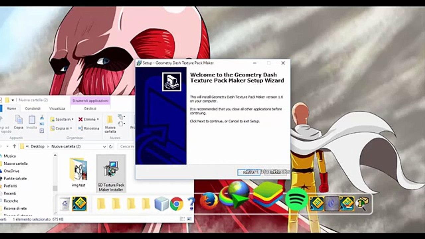Viewport: 425px width, 239px height.
Task: Open the Copia in dropdown
Action: coord(61,128)
